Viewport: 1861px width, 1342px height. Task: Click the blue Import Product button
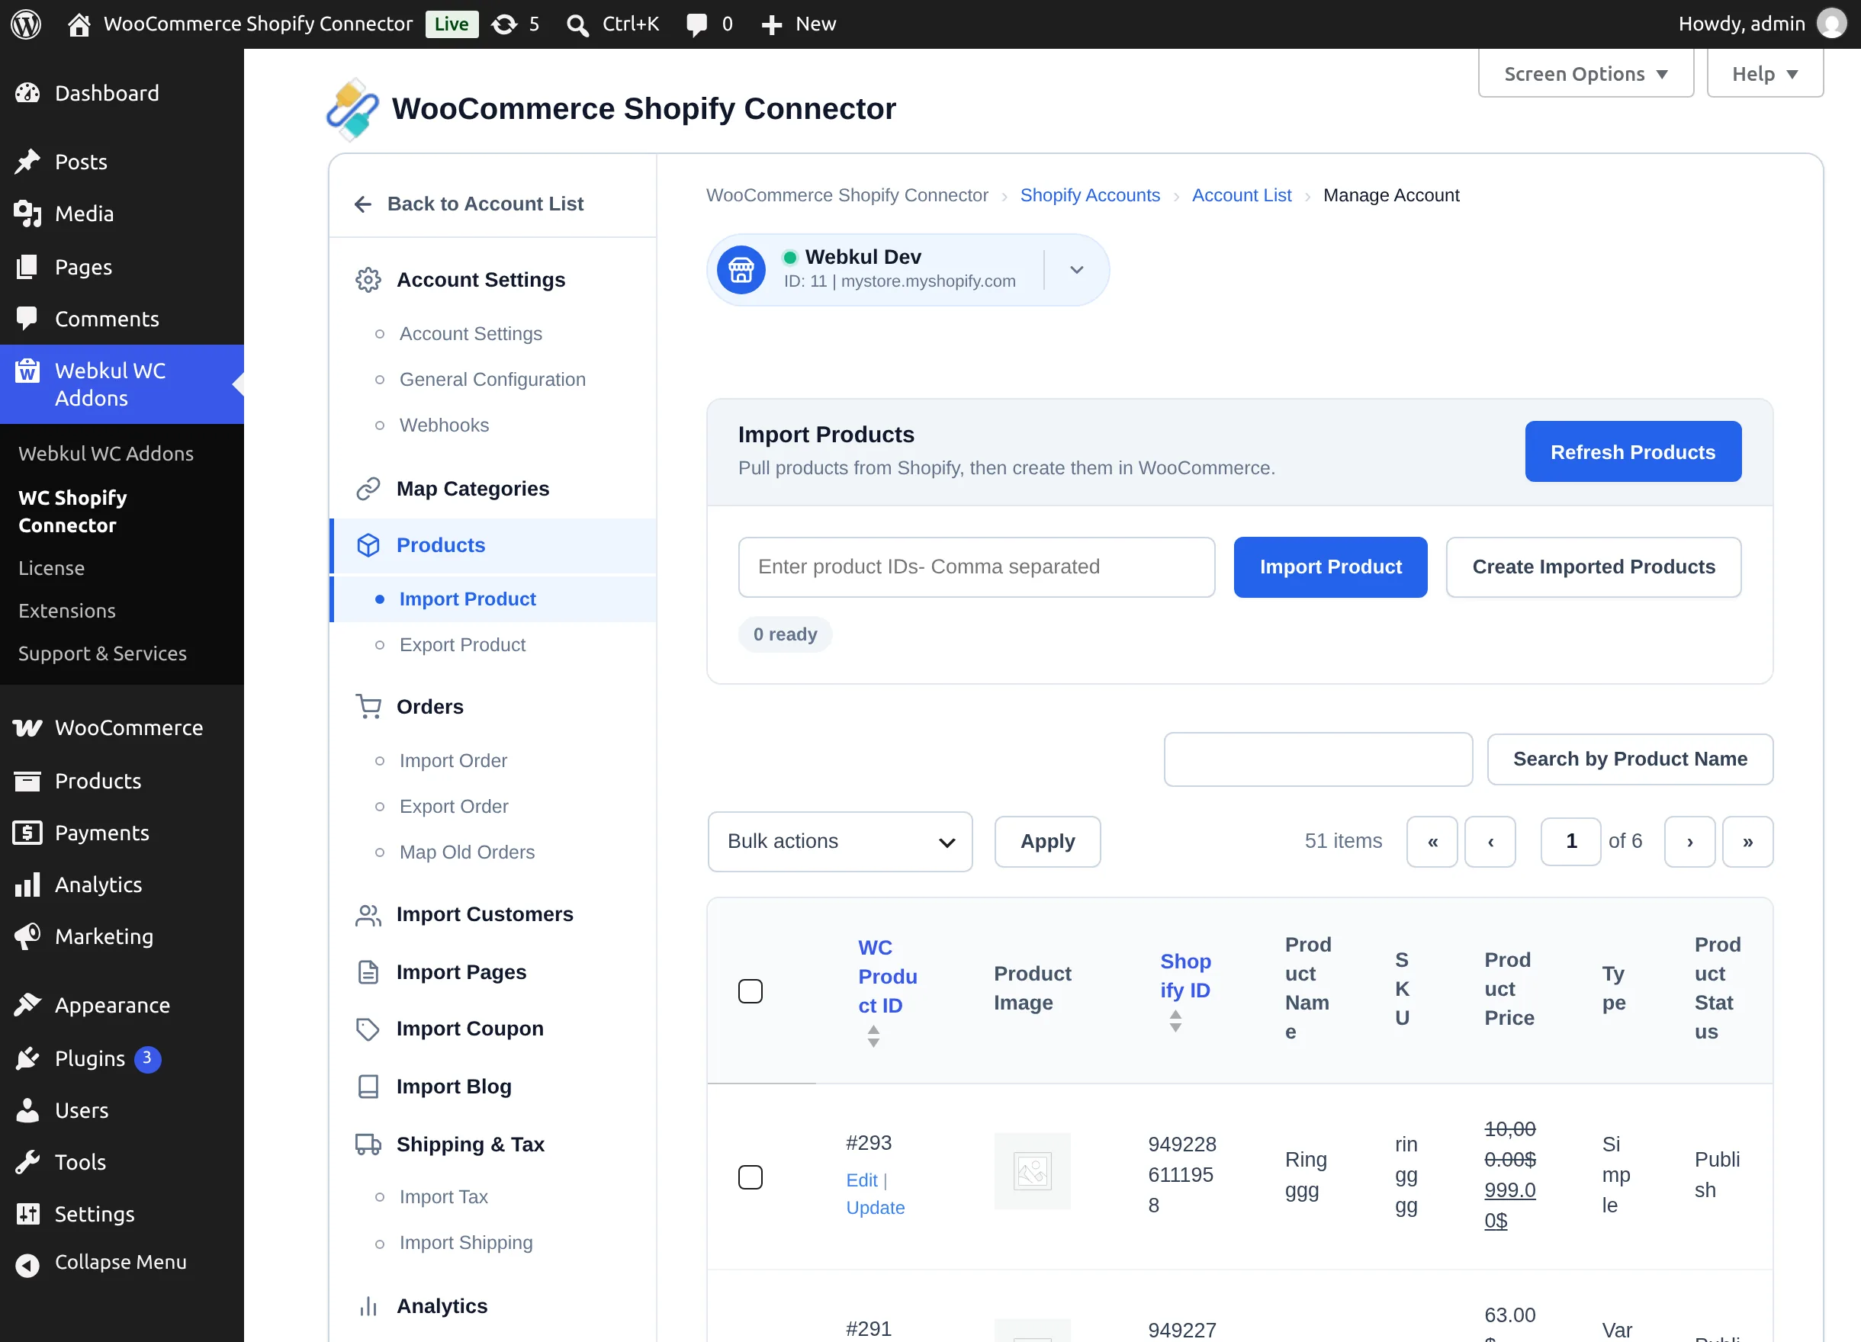[x=1330, y=567]
